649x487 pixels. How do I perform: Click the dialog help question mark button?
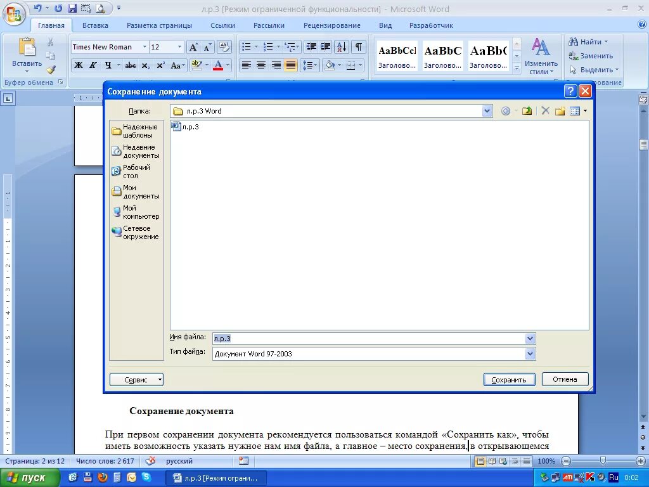[570, 91]
